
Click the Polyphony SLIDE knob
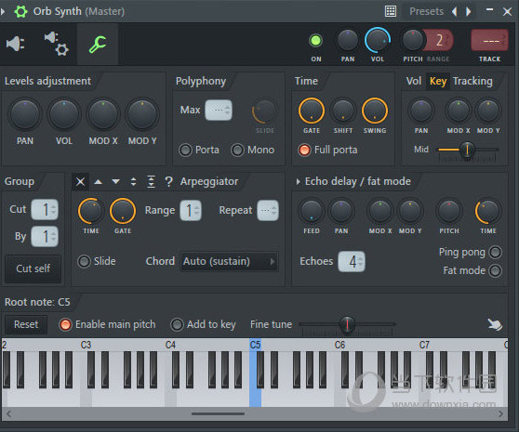click(x=264, y=111)
